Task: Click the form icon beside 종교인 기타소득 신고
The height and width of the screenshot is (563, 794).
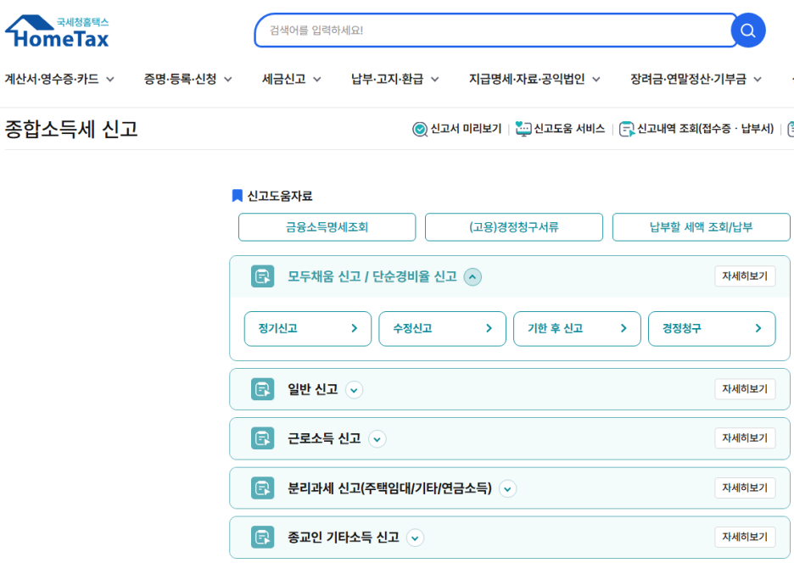Action: [262, 538]
